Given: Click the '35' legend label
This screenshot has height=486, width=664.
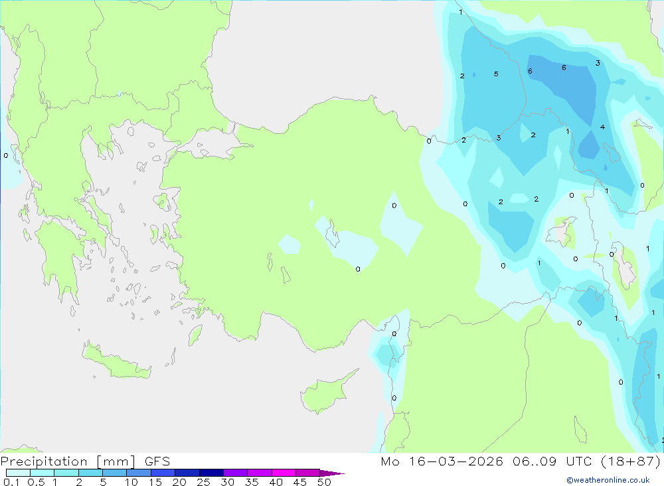Looking at the screenshot, I should (252, 482).
